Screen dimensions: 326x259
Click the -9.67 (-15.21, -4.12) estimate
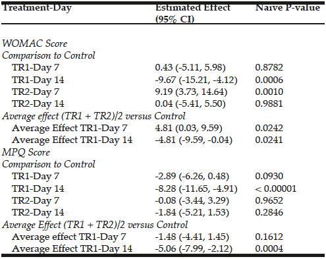point(196,80)
